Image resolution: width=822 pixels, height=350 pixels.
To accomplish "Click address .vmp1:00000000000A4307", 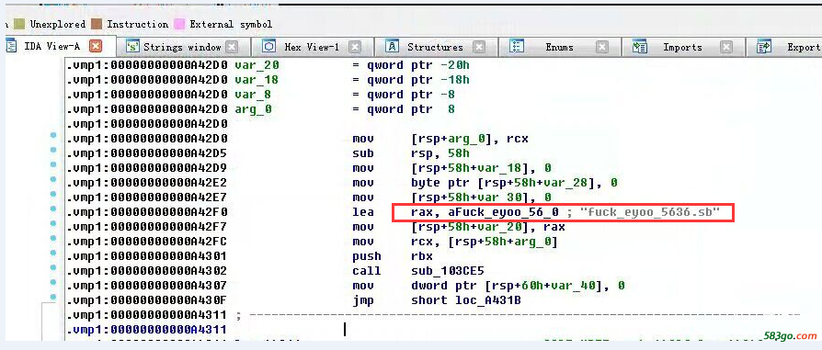I will tap(146, 286).
